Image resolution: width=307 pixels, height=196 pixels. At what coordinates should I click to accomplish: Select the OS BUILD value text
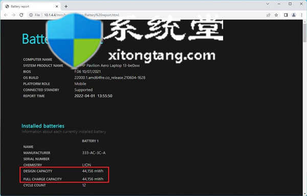(110, 78)
